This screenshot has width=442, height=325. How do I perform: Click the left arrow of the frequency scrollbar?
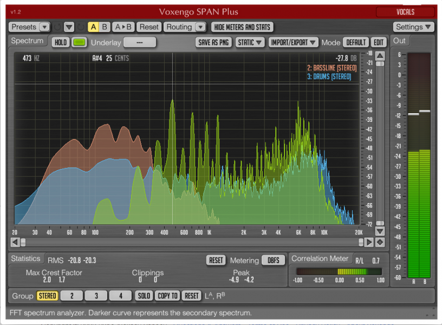pyautogui.click(x=15, y=242)
